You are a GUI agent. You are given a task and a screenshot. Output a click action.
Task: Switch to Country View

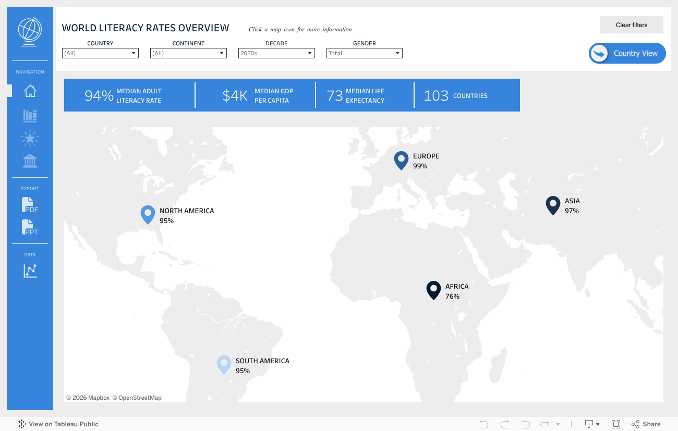[627, 53]
